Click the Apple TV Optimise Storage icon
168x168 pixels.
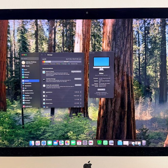(44, 80)
